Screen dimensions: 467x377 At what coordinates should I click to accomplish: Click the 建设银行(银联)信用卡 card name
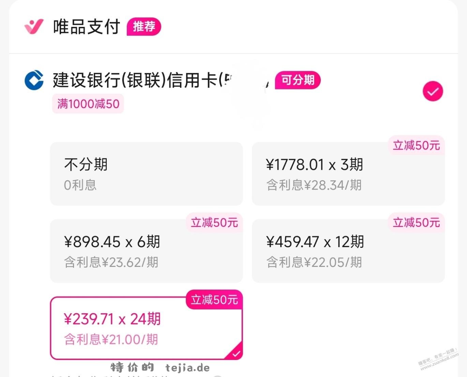click(x=136, y=80)
